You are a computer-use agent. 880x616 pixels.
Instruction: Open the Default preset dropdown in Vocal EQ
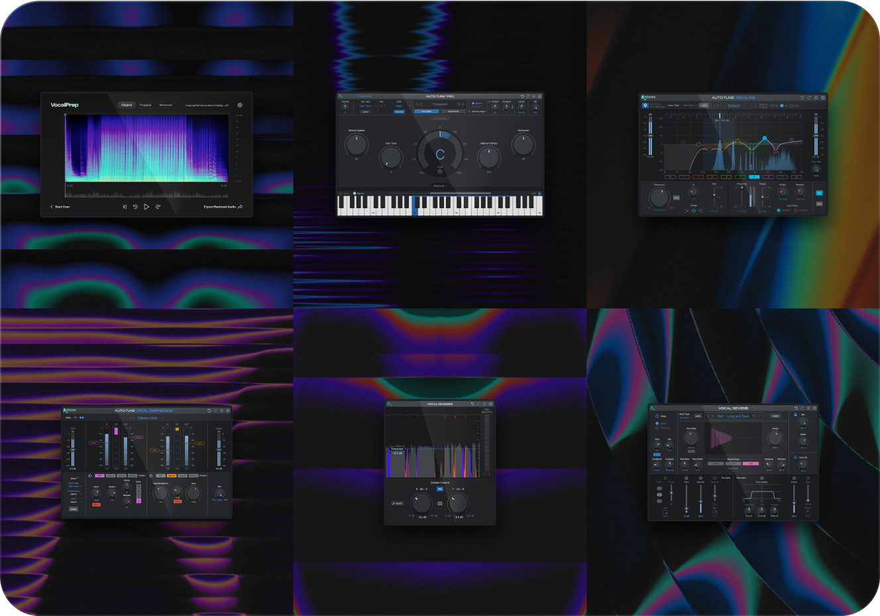click(734, 105)
